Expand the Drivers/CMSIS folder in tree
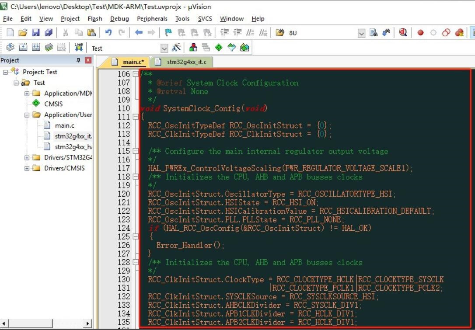The height and width of the screenshot is (330, 475). pos(27,168)
